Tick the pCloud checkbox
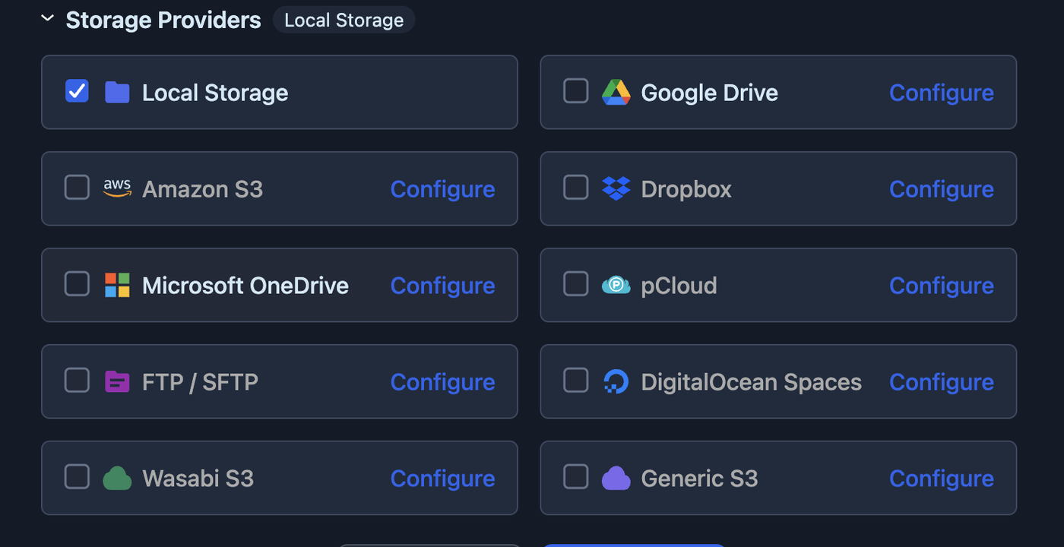The width and height of the screenshot is (1064, 547). (575, 283)
